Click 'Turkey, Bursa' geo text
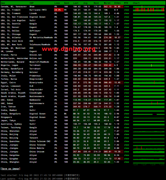This screenshot has height=180, width=166. pos(9,79)
